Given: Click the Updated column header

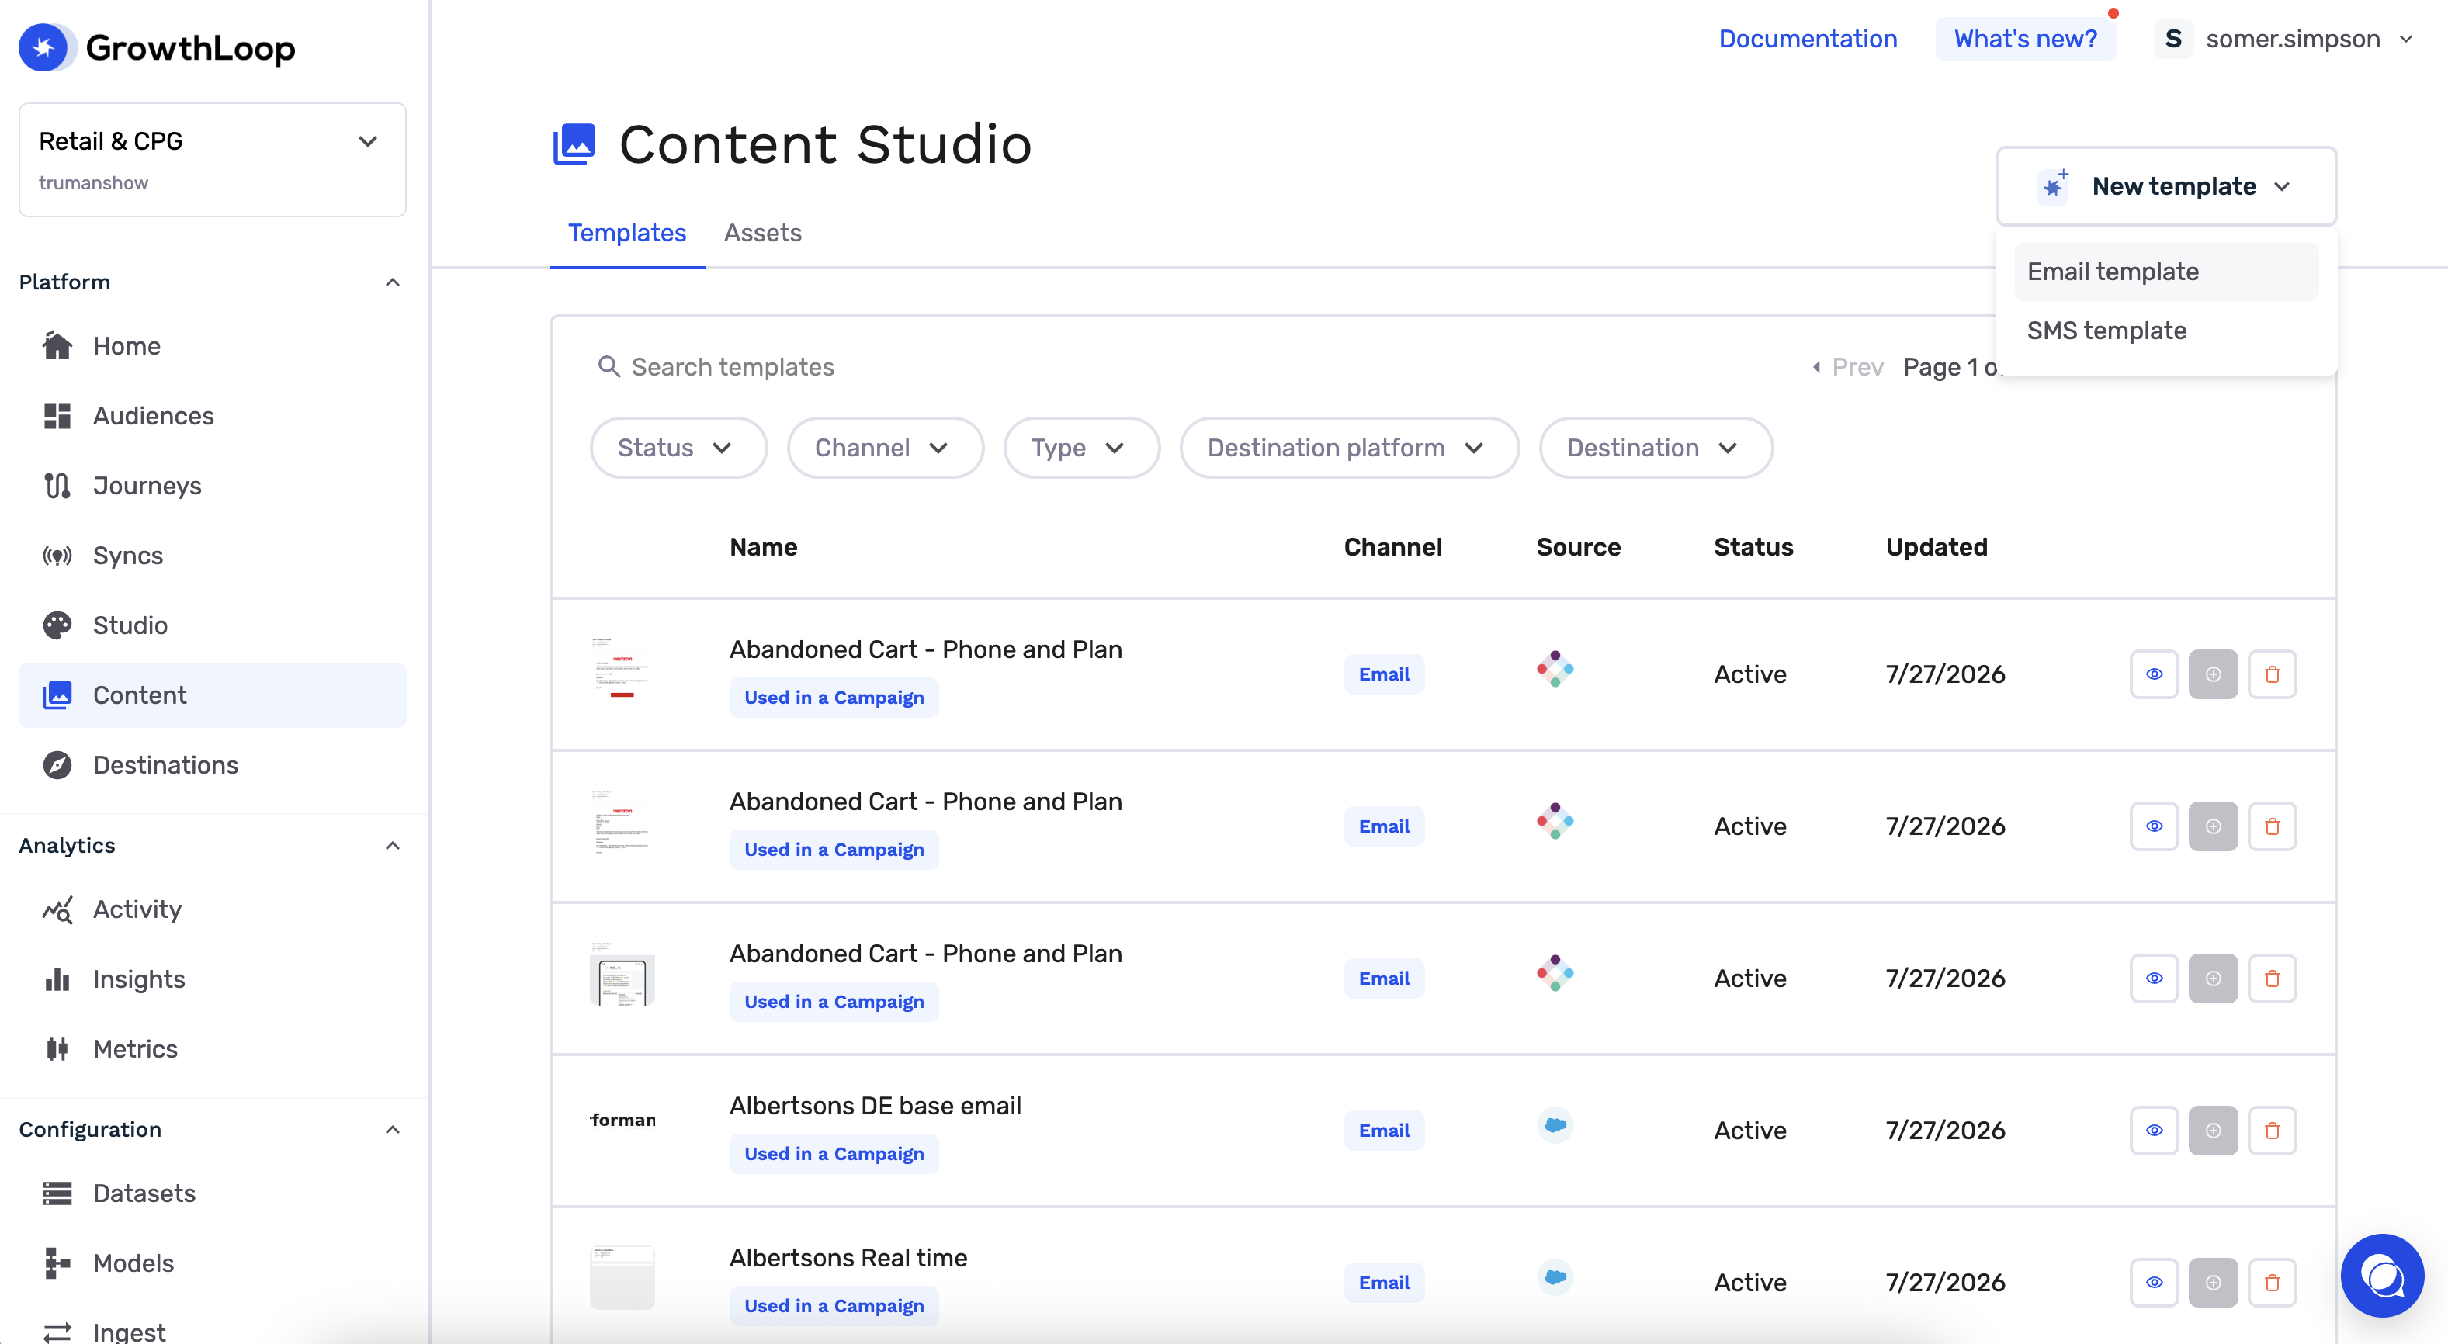Looking at the screenshot, I should pos(1936,547).
